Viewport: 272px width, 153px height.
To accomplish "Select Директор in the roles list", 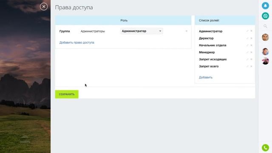I will (x=206, y=38).
